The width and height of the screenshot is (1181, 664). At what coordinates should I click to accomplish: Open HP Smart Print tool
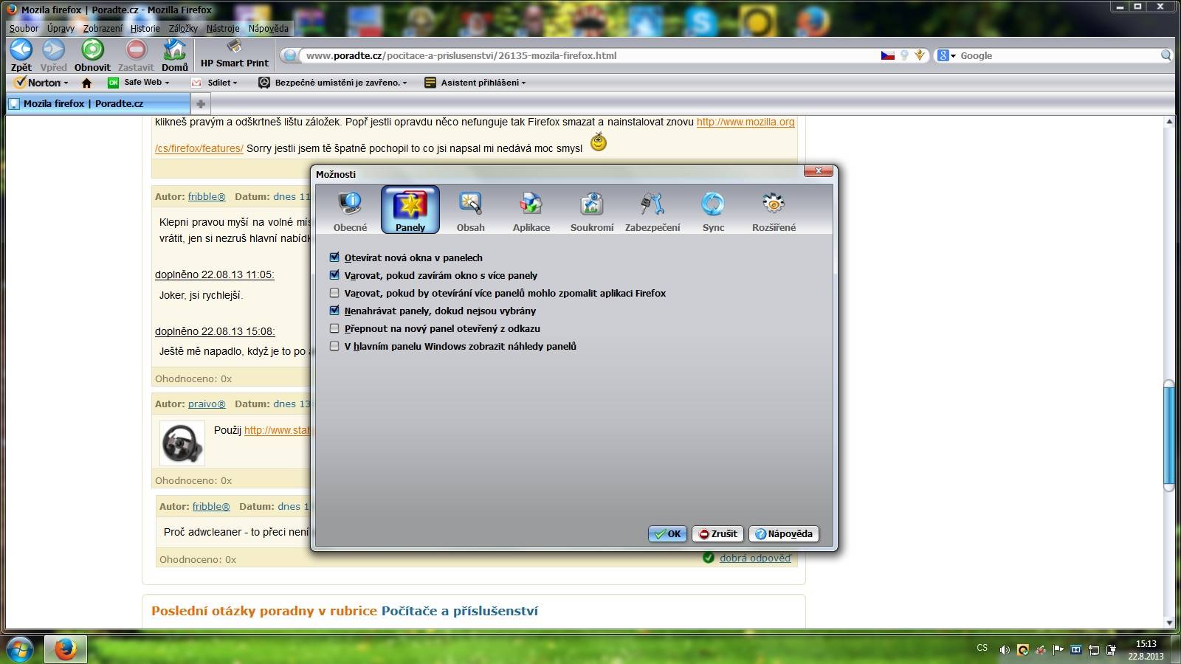tap(234, 54)
